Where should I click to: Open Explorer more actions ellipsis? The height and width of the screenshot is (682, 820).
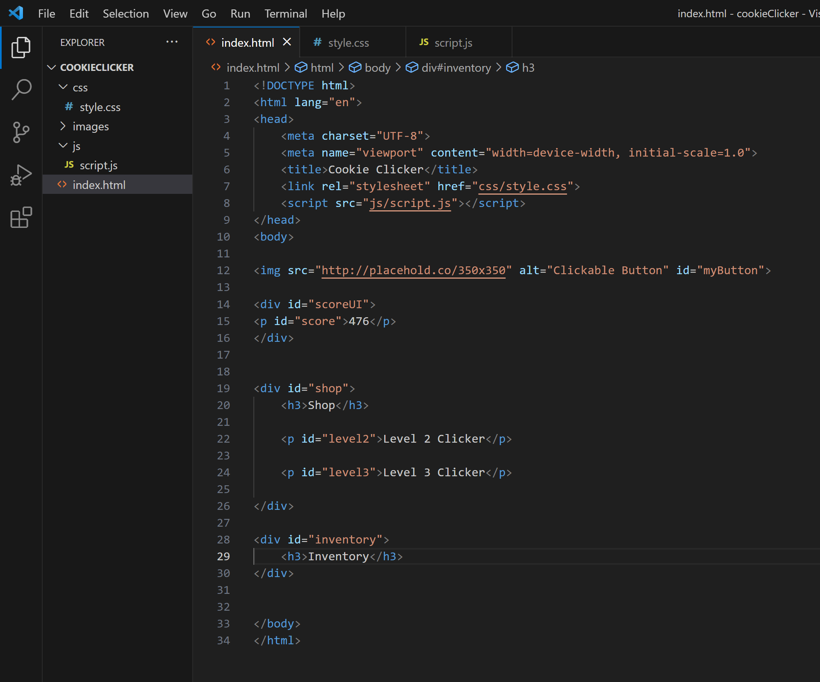pyautogui.click(x=172, y=42)
